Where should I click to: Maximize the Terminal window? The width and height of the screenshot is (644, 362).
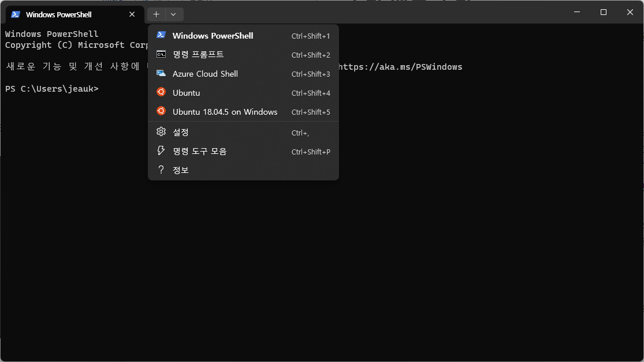click(x=604, y=12)
